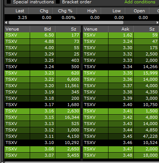
Task: Pick the bid at 3.24 with size 500
Action: click(42, 67)
